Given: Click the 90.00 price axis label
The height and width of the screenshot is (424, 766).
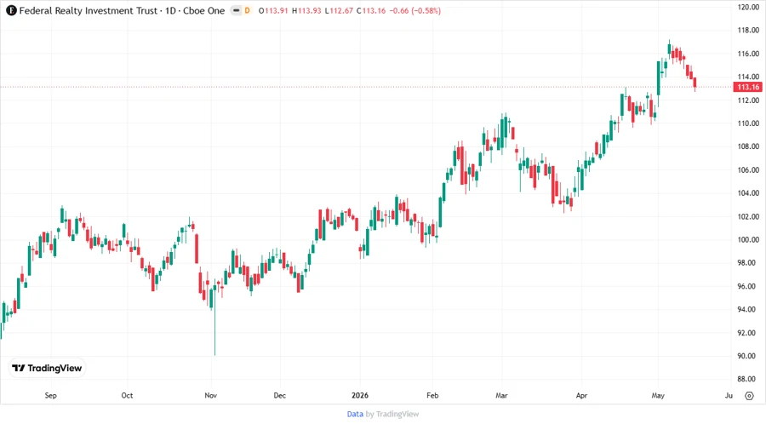Looking at the screenshot, I should pos(748,356).
